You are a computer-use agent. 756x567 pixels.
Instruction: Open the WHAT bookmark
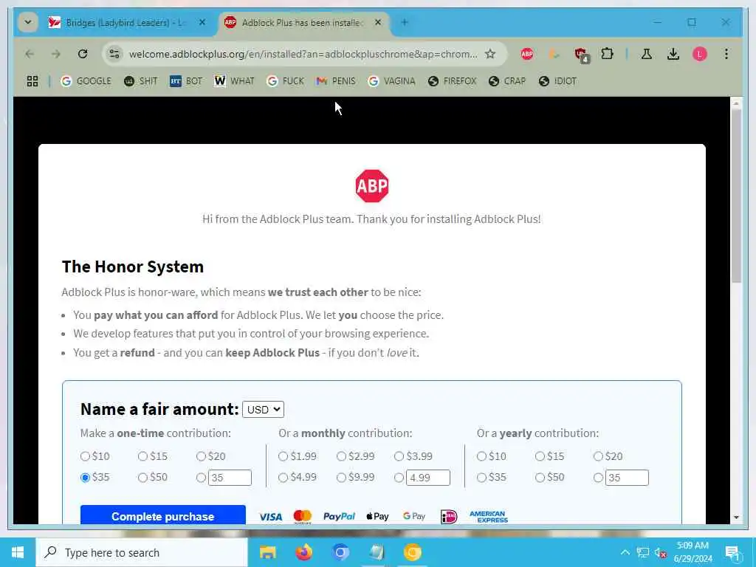point(234,81)
